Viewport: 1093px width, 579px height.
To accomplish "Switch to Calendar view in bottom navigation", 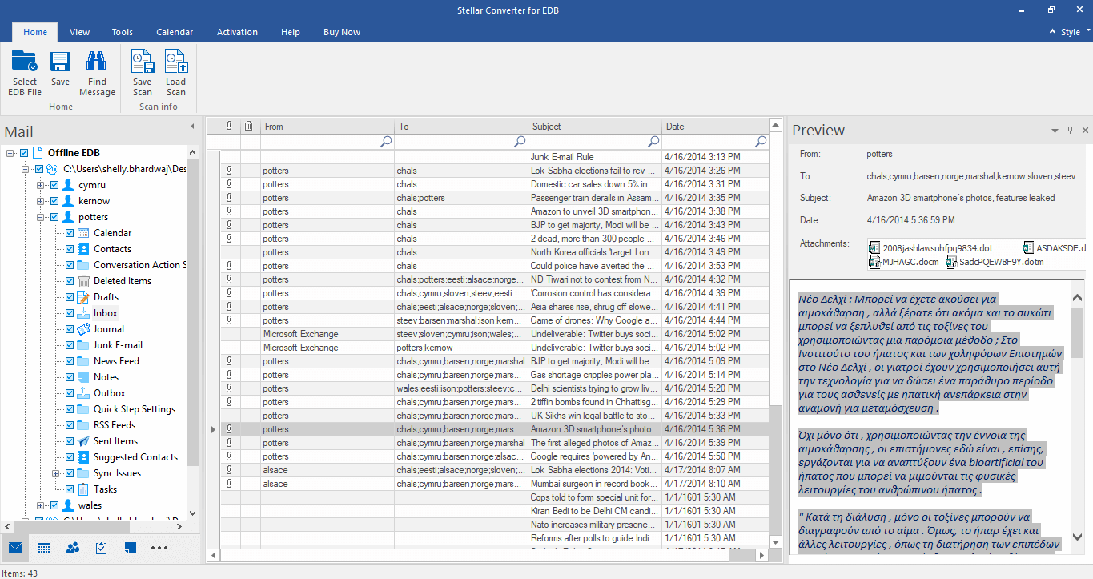I will click(44, 548).
